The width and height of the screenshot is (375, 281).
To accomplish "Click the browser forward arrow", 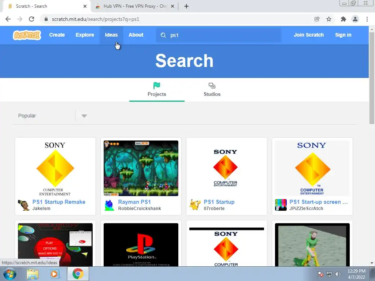I will click(x=20, y=19).
